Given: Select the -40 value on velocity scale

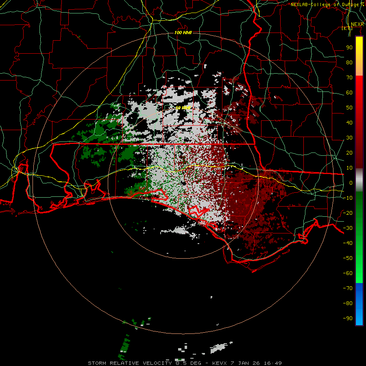Looking at the screenshot, I should 348,243.
